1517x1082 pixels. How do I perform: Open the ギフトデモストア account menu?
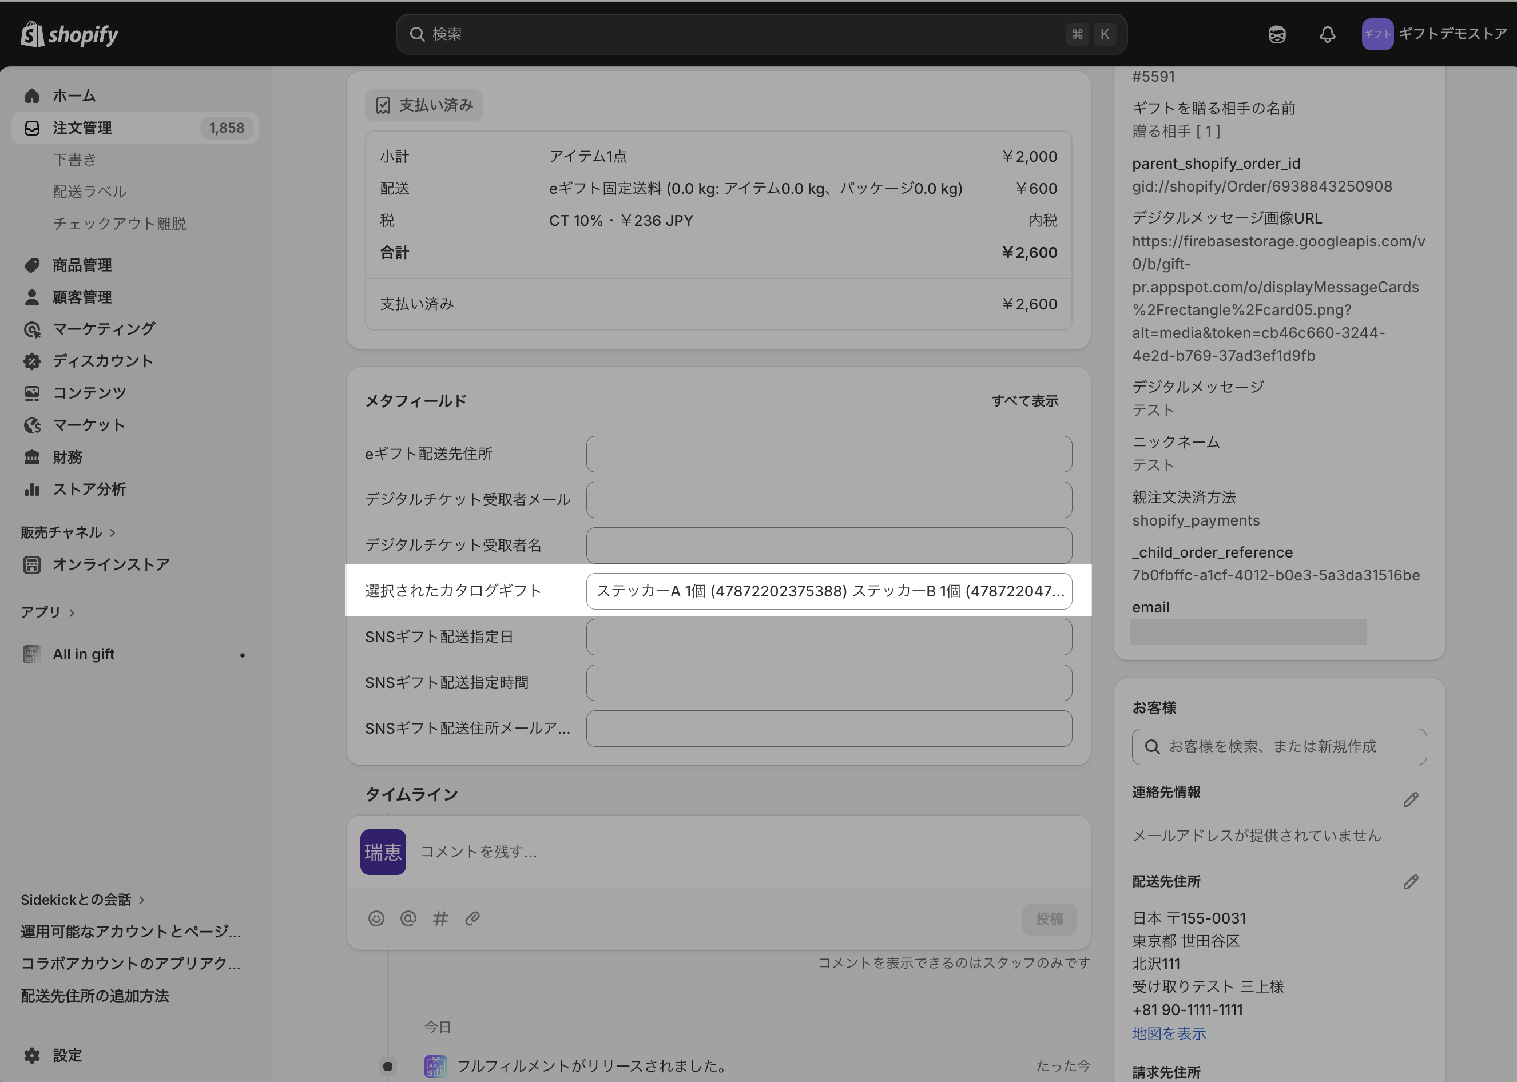(1433, 34)
